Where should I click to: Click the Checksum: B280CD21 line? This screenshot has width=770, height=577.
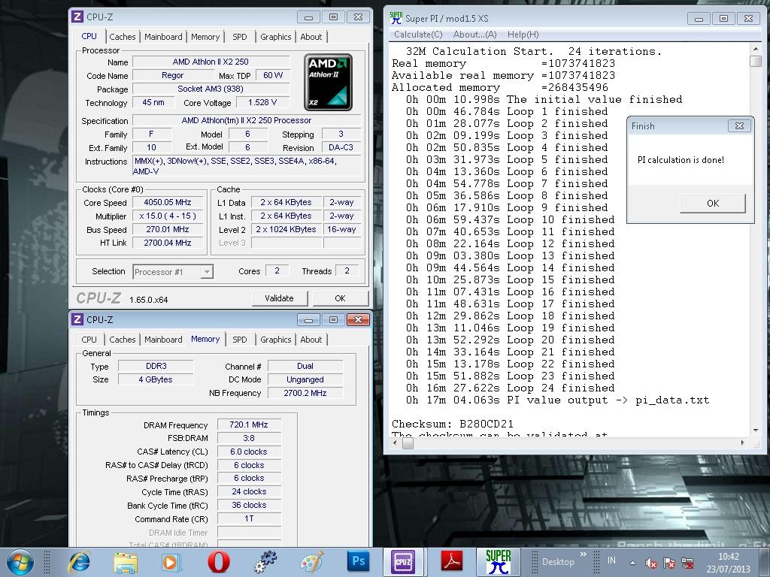point(452,424)
